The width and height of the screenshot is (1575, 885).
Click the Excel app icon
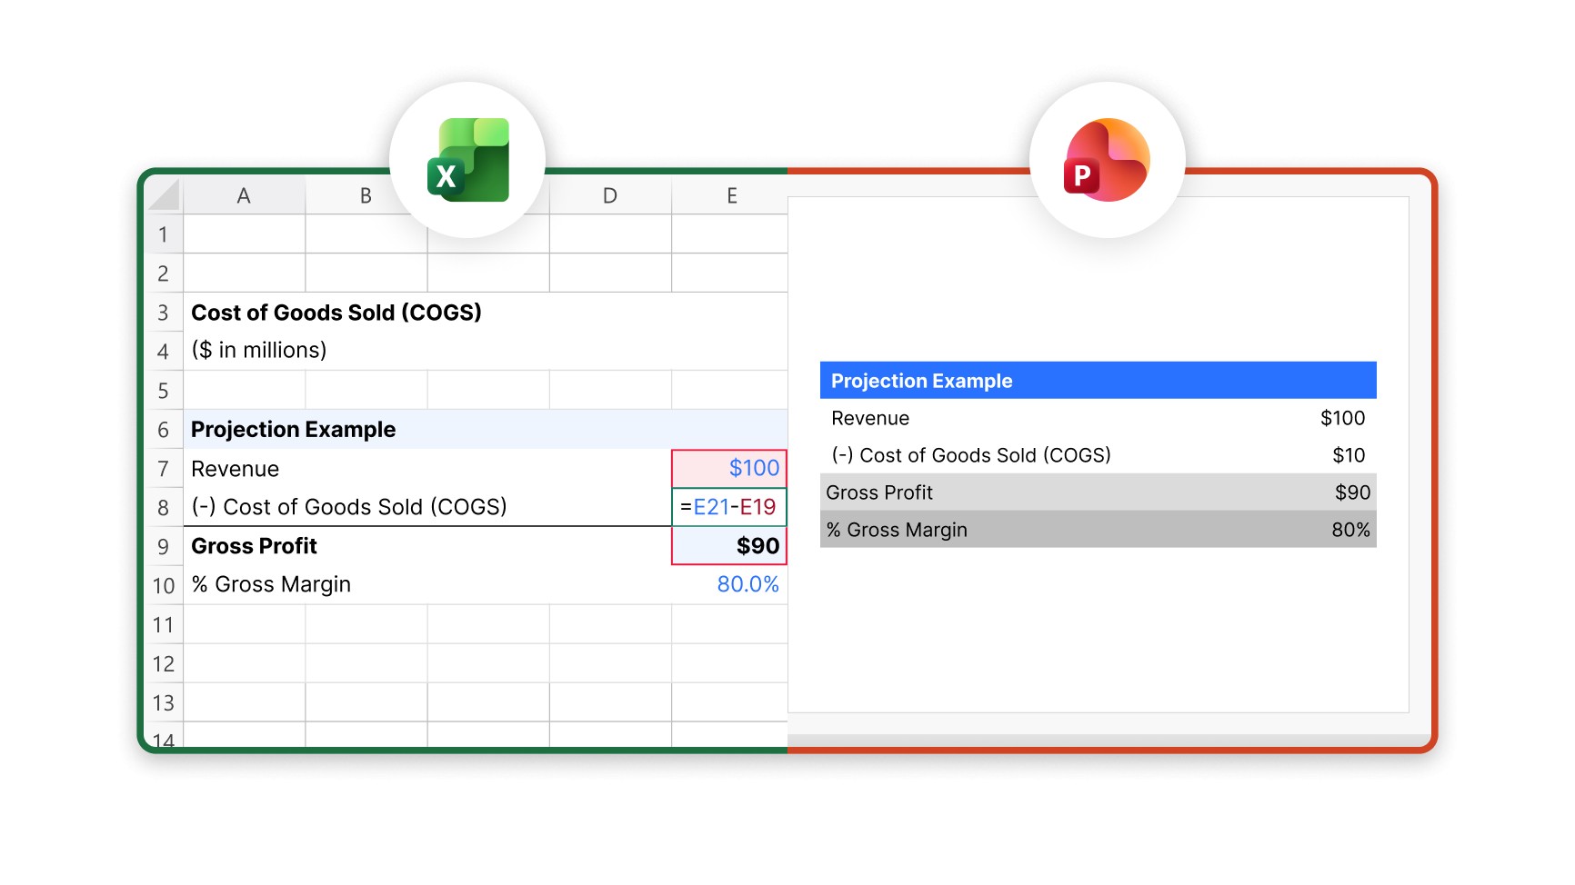coord(467,160)
